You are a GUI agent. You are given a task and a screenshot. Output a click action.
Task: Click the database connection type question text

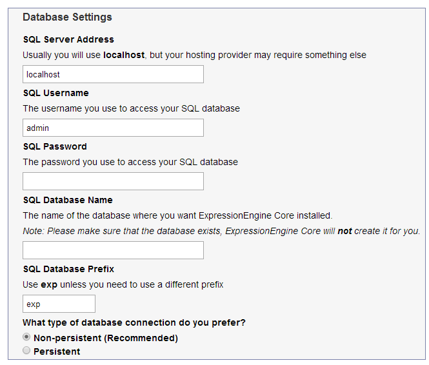coord(134,322)
